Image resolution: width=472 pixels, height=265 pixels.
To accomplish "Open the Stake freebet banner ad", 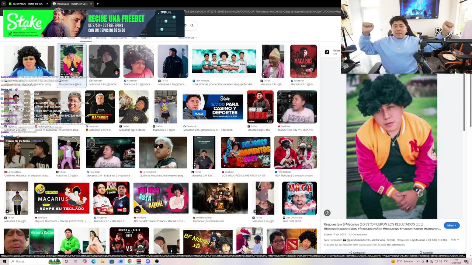I will coord(94,23).
